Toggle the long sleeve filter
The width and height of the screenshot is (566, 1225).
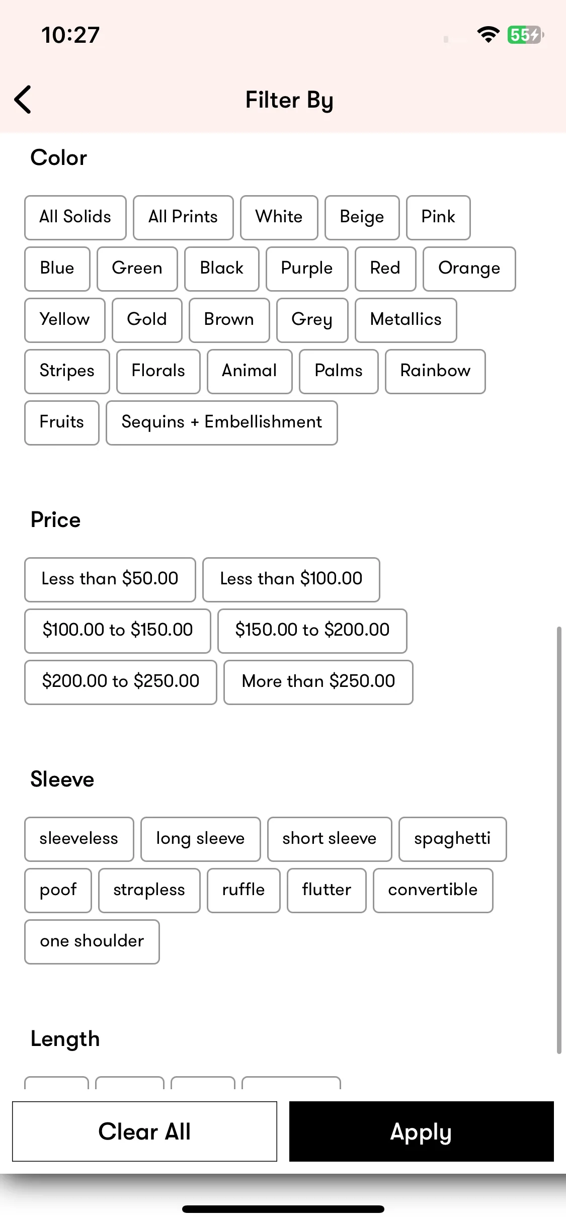[x=201, y=839]
